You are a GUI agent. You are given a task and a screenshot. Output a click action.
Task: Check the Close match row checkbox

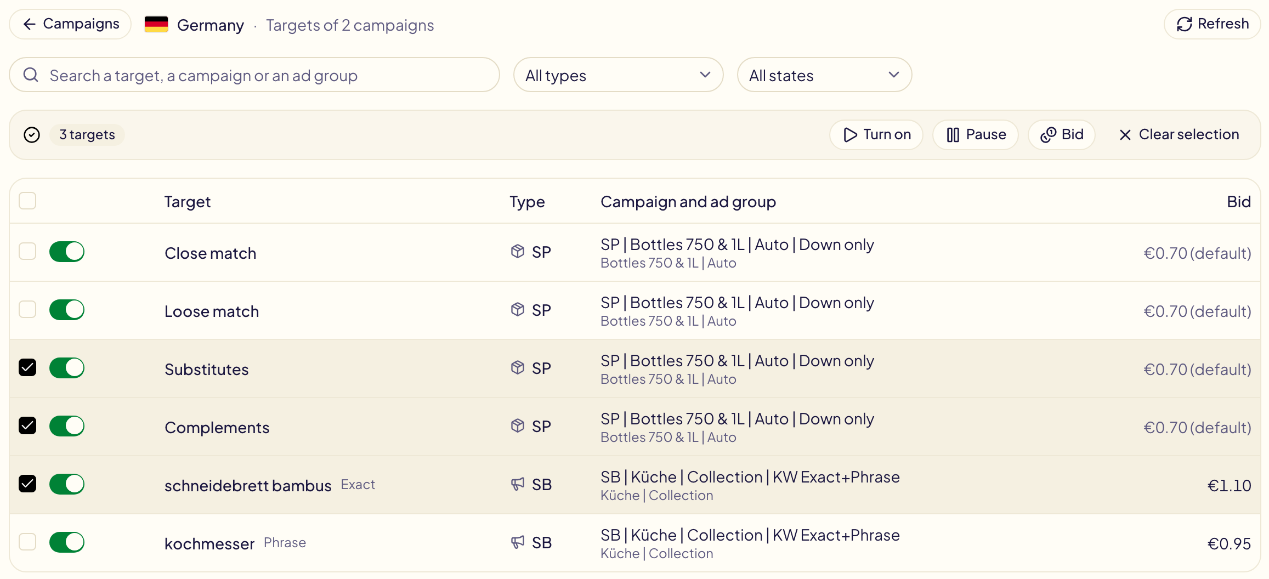(x=27, y=251)
